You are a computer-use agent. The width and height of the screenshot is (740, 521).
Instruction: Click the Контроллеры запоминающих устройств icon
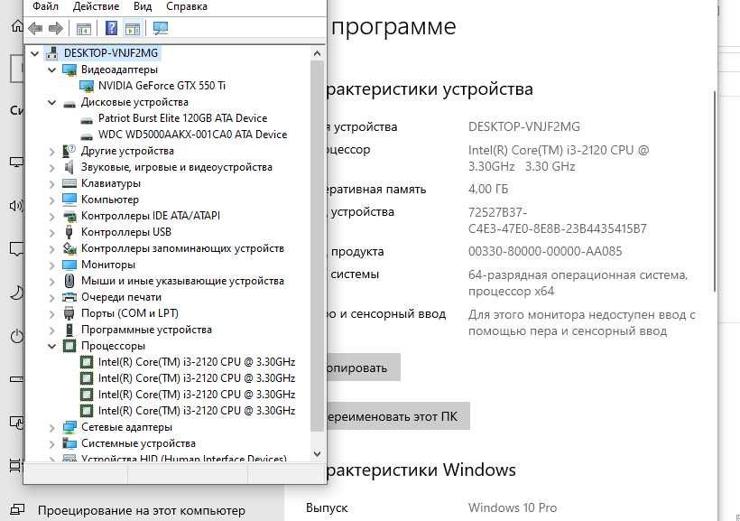(69, 248)
